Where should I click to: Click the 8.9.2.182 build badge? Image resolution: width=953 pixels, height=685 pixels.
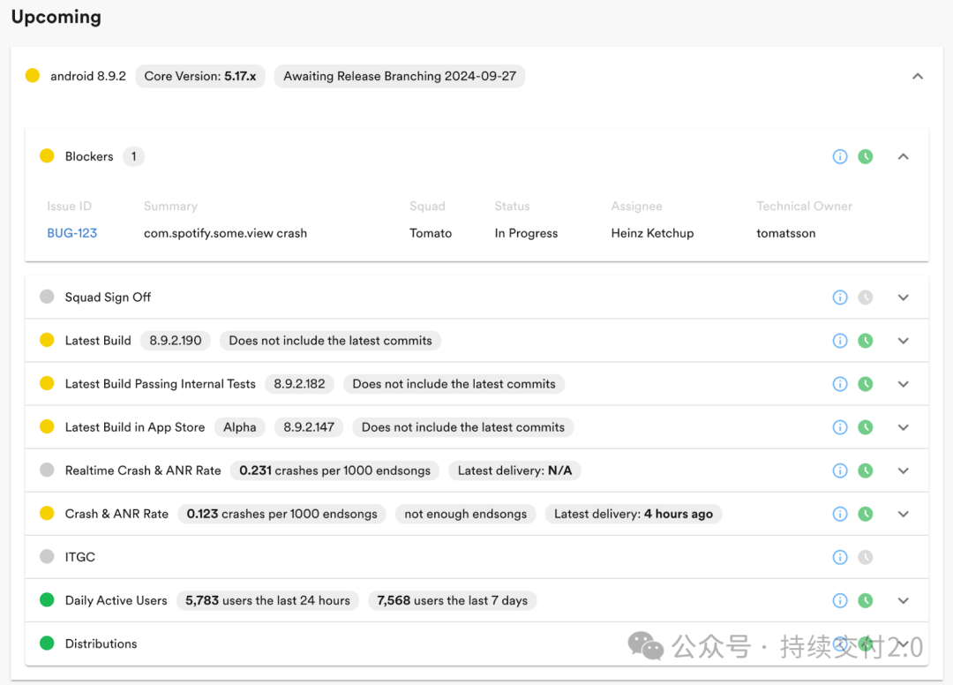[299, 384]
